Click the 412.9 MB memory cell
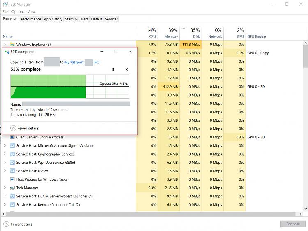 pos(169,86)
